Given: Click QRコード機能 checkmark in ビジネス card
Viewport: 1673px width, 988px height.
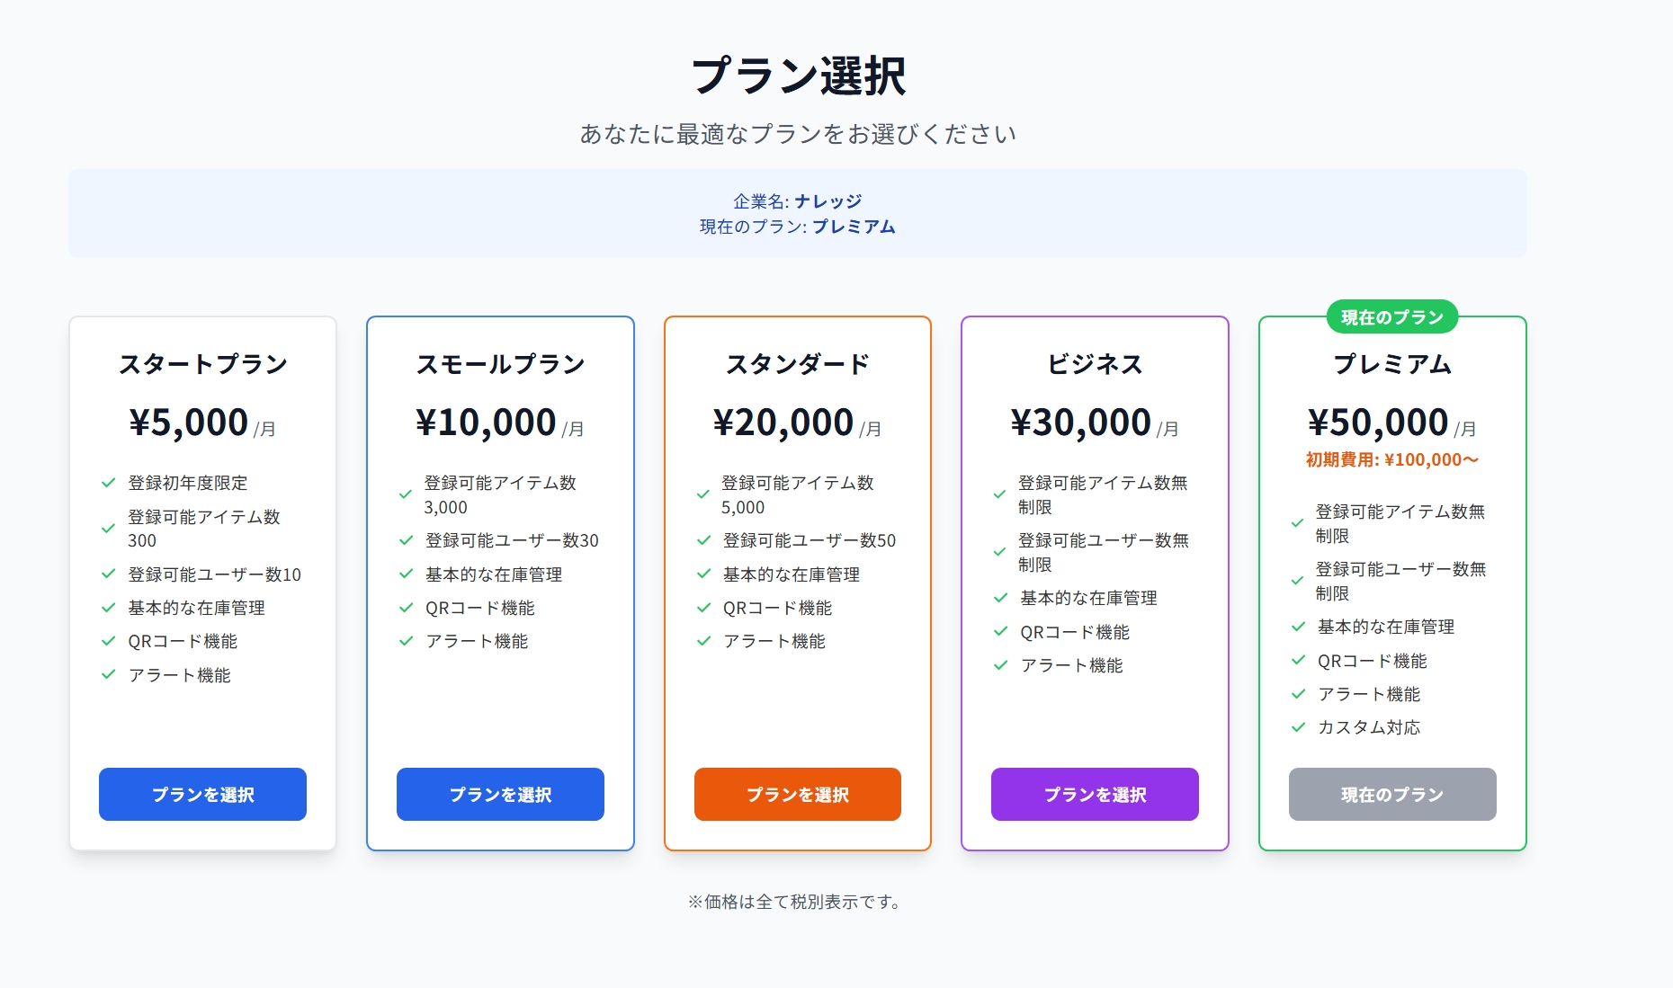Looking at the screenshot, I should click(x=1000, y=632).
